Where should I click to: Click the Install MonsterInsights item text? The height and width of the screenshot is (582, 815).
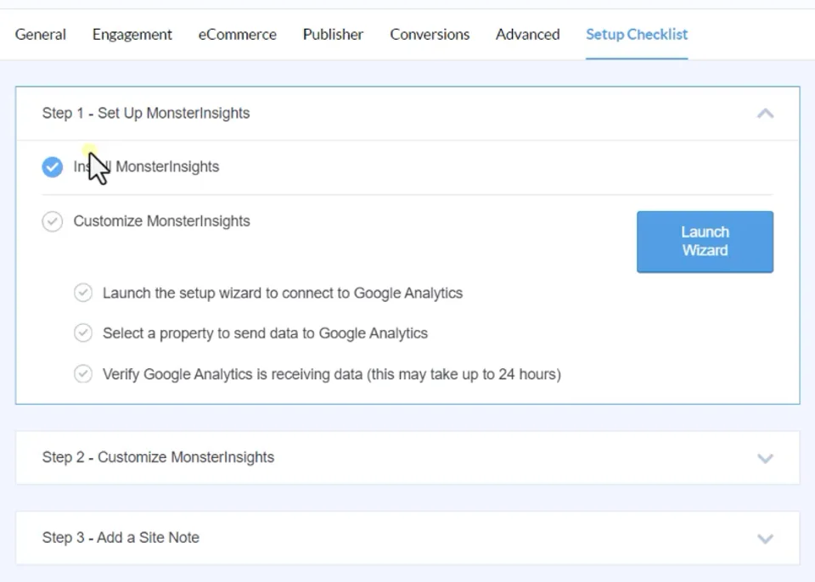146,167
